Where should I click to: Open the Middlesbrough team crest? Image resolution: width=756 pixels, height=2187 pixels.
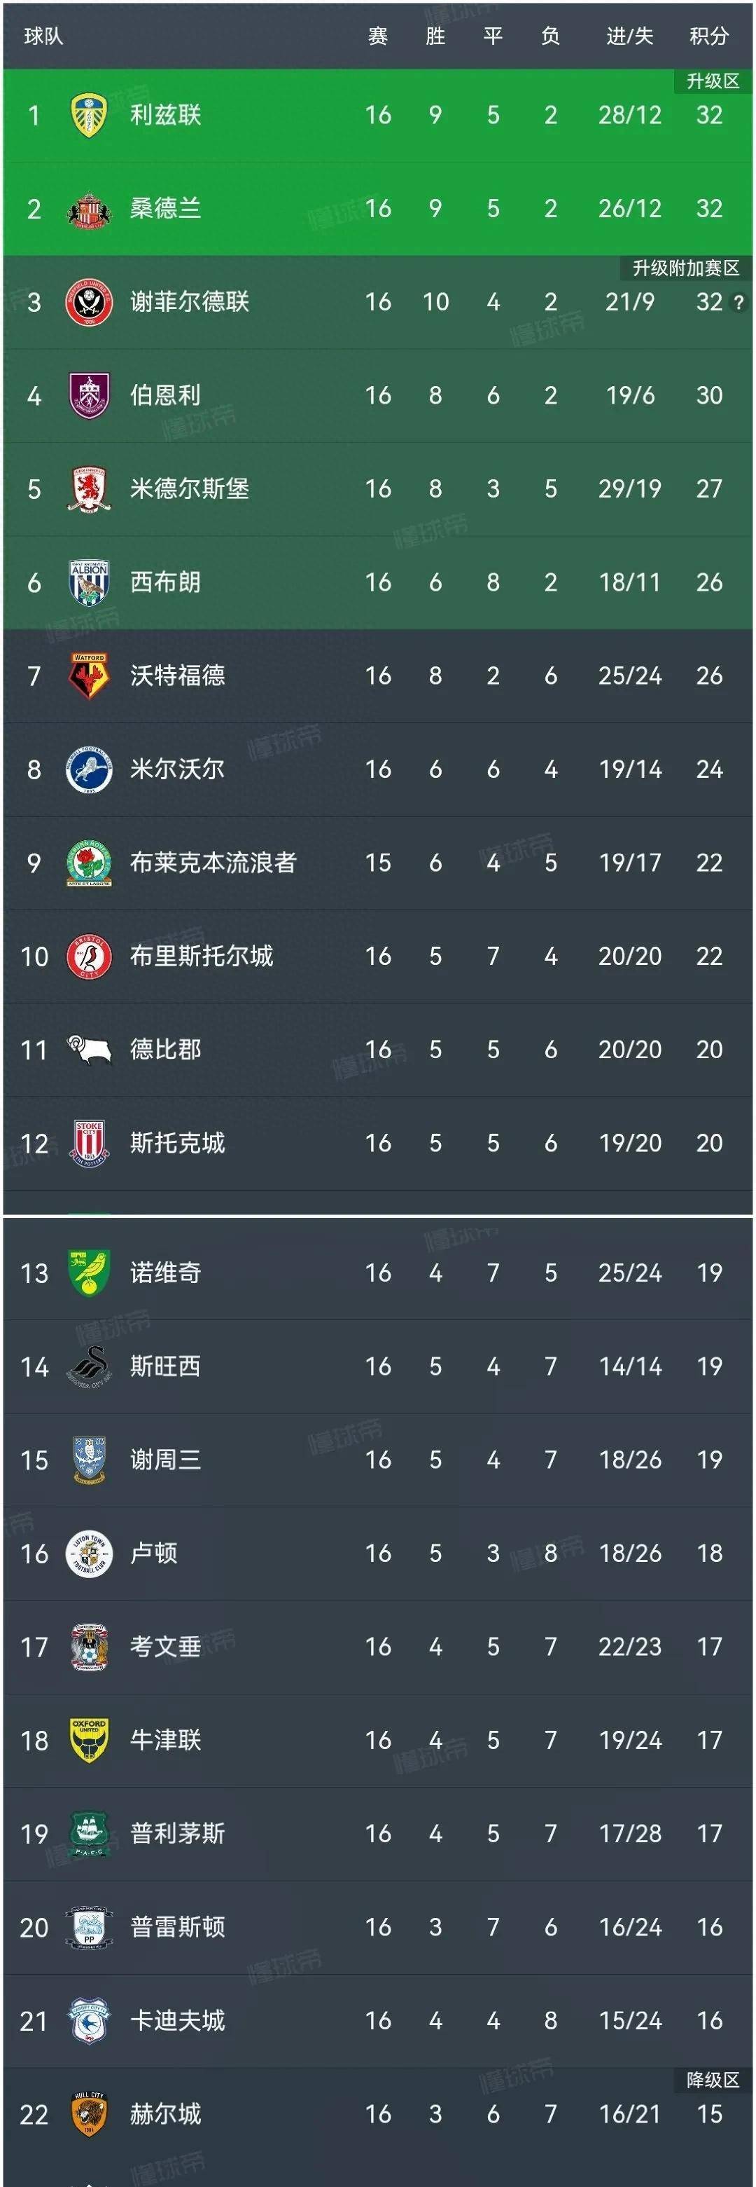point(87,488)
